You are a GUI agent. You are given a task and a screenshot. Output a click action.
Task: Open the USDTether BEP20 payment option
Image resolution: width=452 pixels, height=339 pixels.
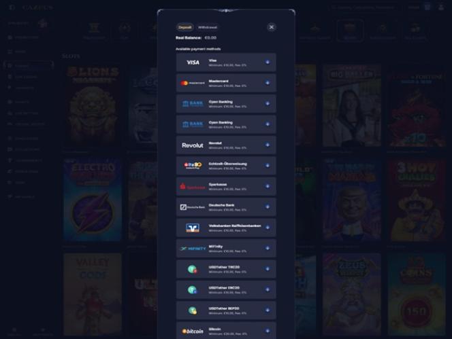[226, 310]
